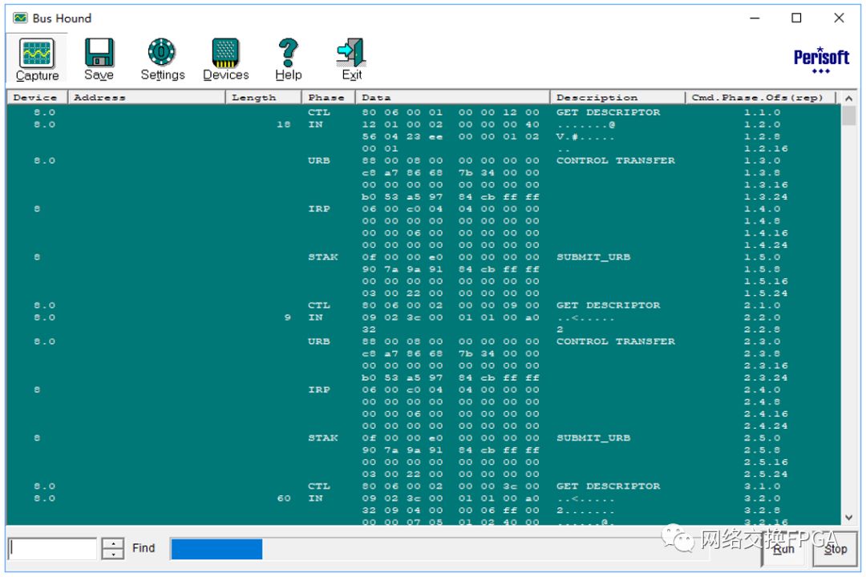Image resolution: width=866 pixels, height=577 pixels.
Task: Click the Find button label
Action: pyautogui.click(x=144, y=547)
